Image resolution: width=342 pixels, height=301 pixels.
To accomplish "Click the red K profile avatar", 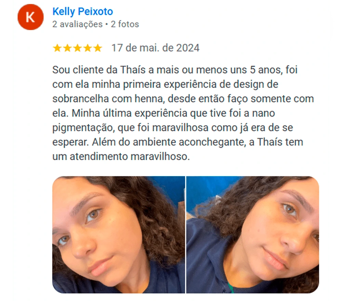I will (x=30, y=17).
